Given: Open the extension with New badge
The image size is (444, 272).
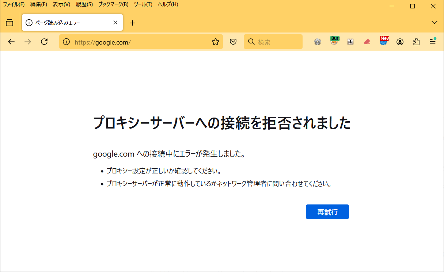Looking at the screenshot, I should (384, 41).
